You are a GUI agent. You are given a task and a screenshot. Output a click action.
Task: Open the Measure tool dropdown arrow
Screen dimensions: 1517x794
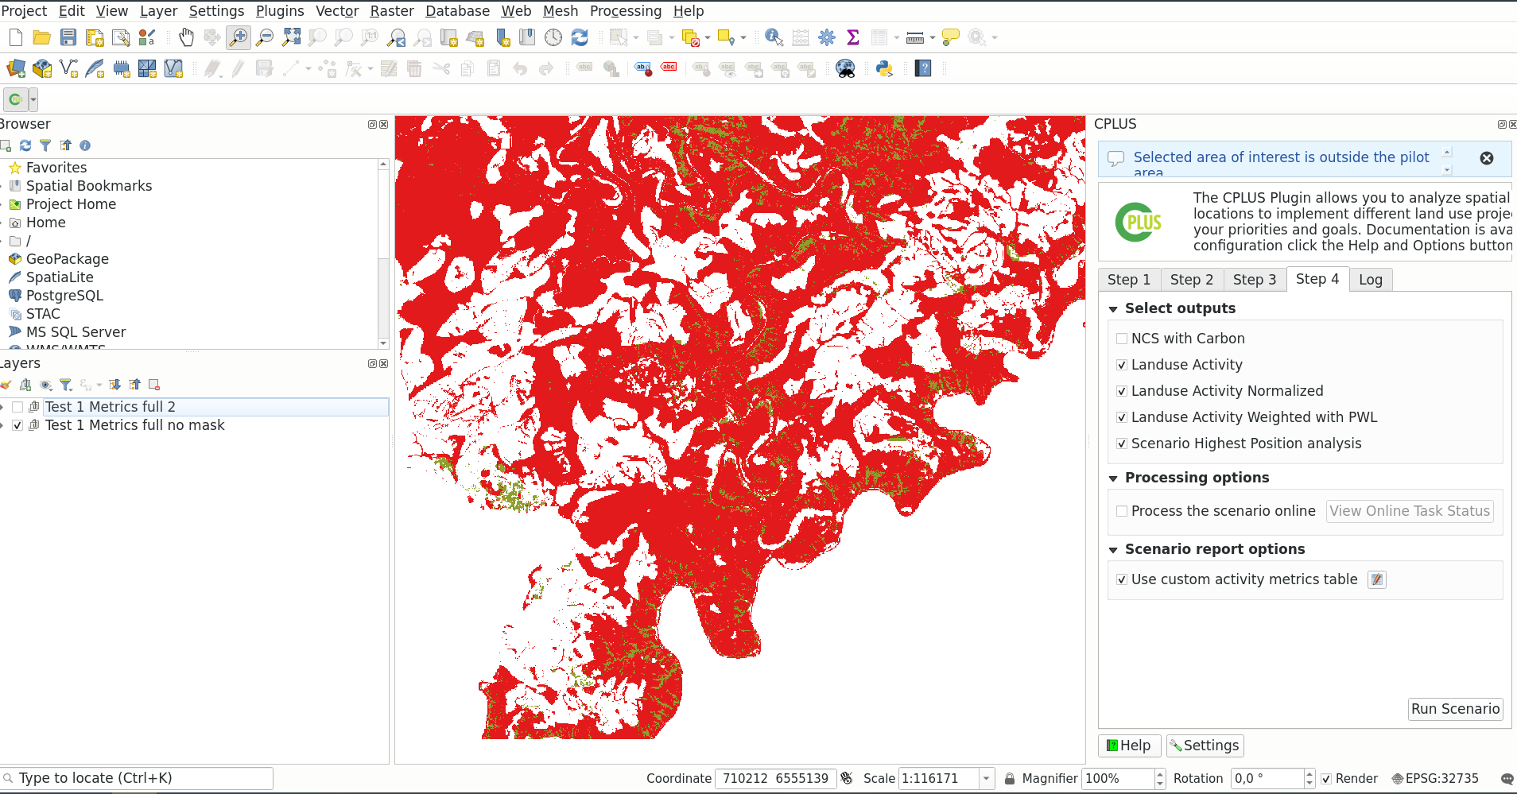(932, 37)
